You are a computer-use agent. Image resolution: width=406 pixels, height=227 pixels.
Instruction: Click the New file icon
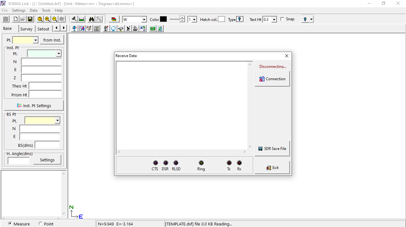pos(16,19)
